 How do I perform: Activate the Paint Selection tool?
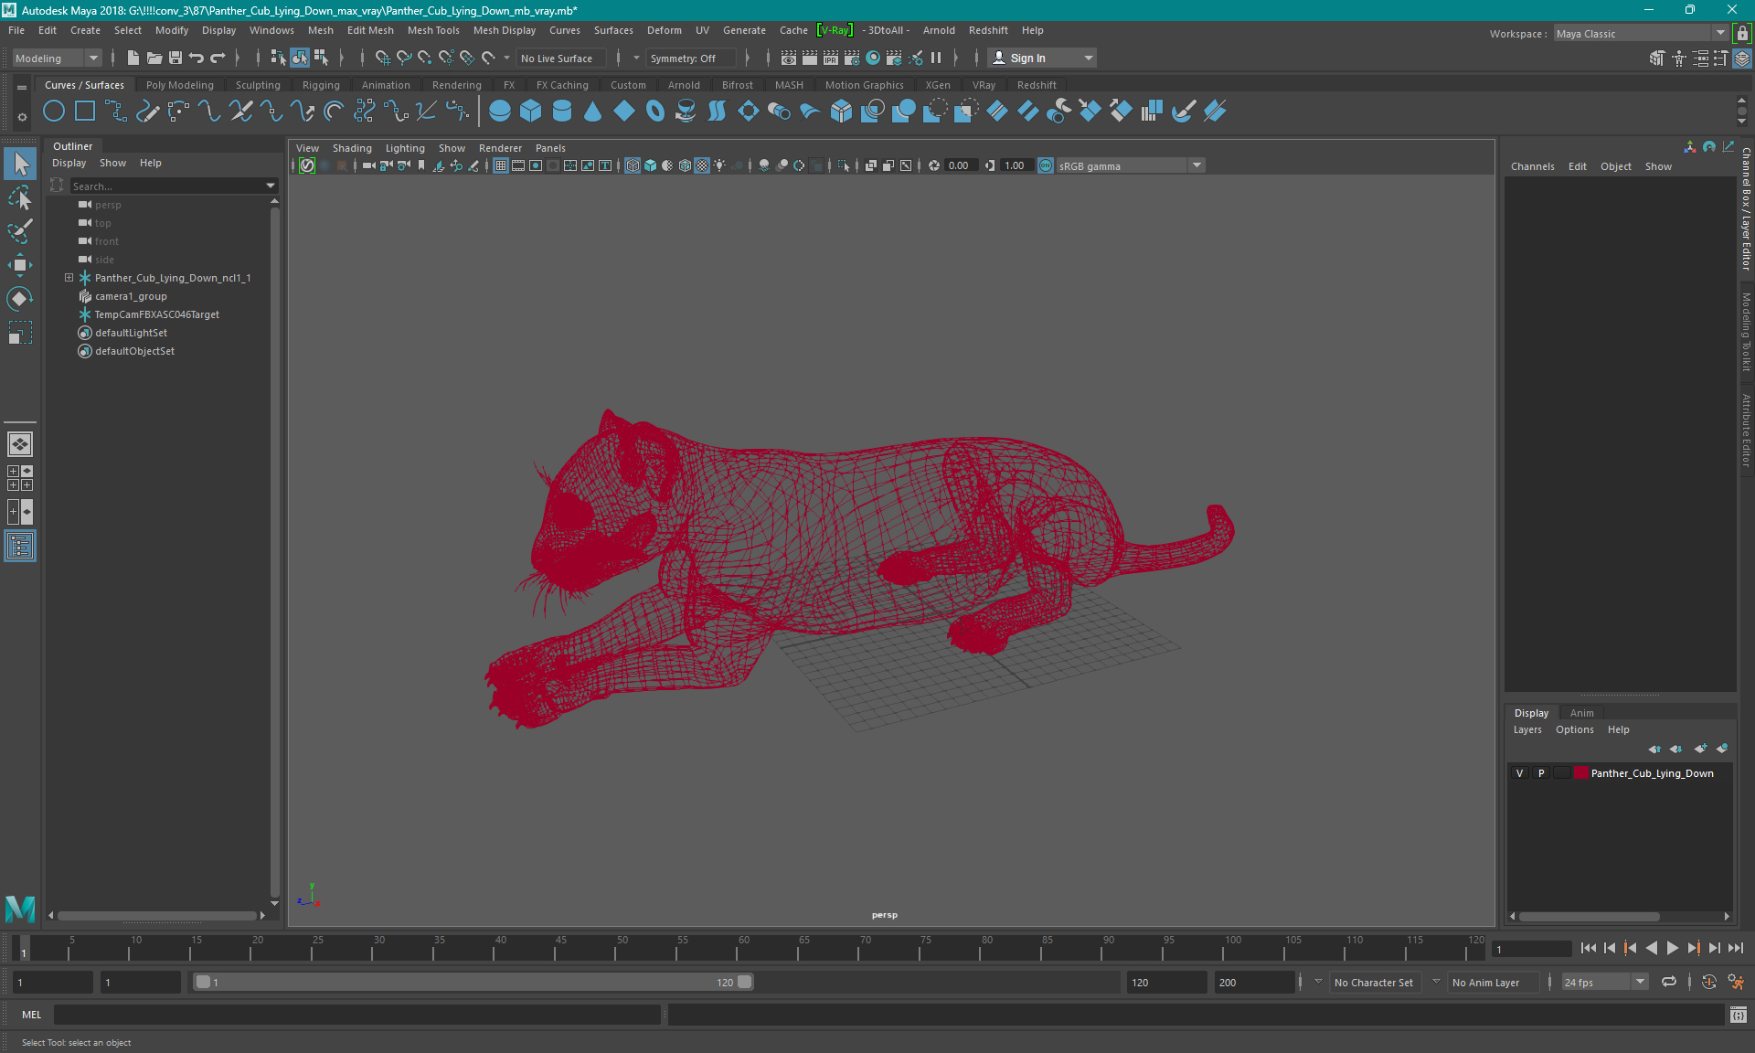[x=20, y=231]
